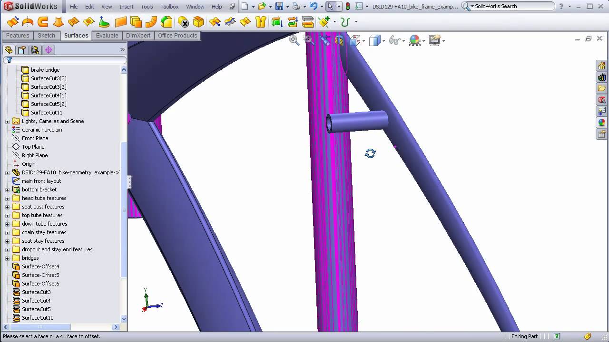Select the Fillet tool
609x342 pixels.
coord(167,22)
